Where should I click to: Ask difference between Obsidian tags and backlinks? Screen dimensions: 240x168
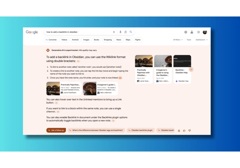(96, 130)
